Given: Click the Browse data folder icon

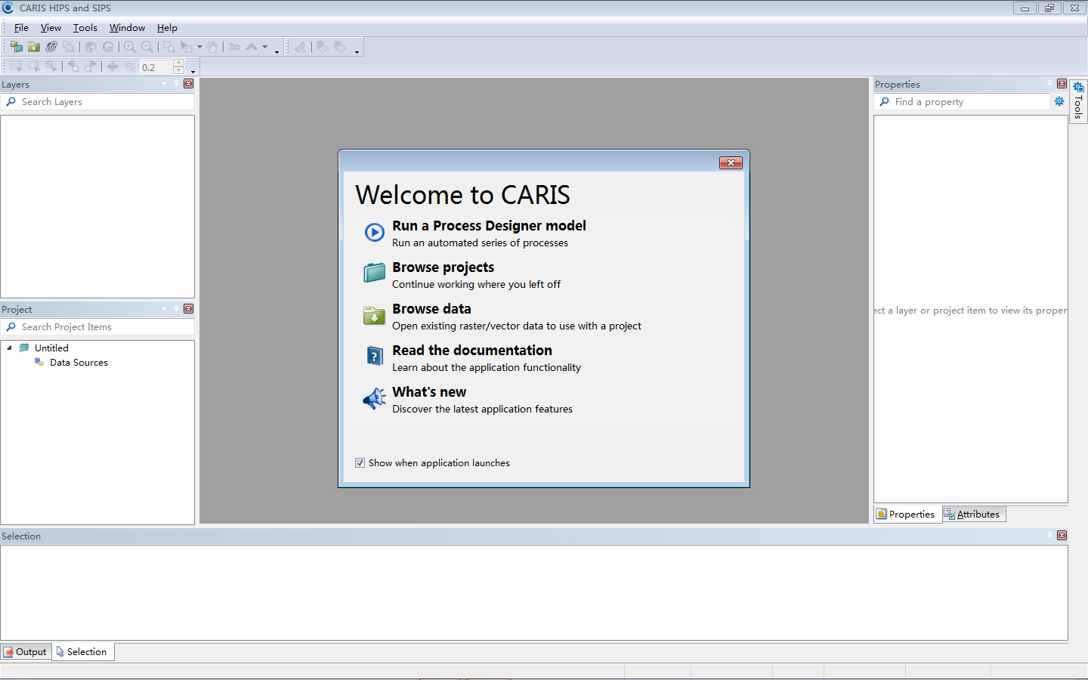Looking at the screenshot, I should pos(375,314).
